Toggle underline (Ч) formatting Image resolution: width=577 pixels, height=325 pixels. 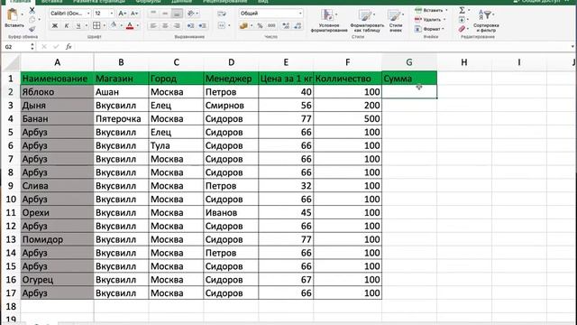click(x=78, y=25)
